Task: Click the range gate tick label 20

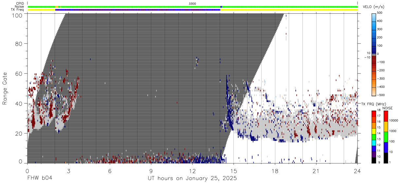Action: 19,133
